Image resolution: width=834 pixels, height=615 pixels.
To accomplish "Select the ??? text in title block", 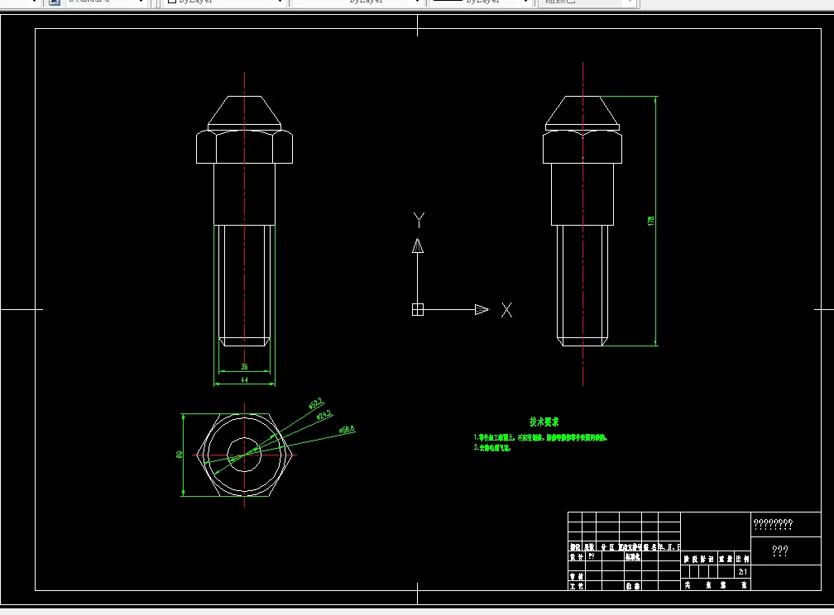I will tap(780, 551).
